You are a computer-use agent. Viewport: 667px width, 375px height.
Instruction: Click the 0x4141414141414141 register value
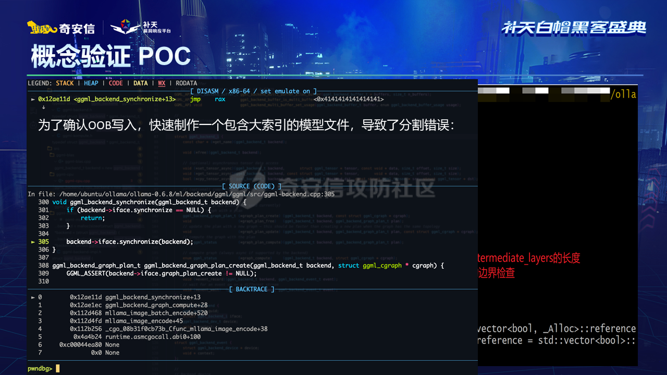pyautogui.click(x=349, y=99)
